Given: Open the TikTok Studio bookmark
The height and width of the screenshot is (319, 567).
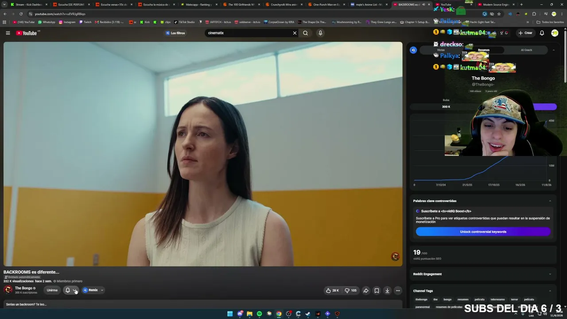Looking at the screenshot, I should coord(184,22).
